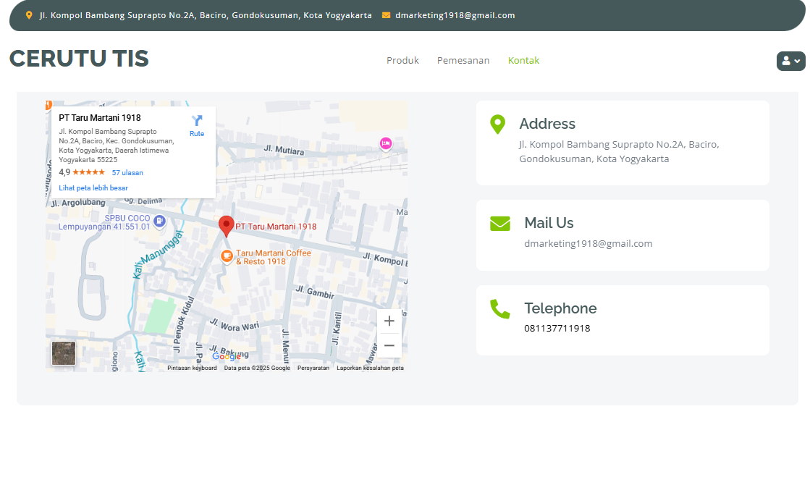Image resolution: width=810 pixels, height=485 pixels.
Task: Click the green Telephone handset icon
Action: click(x=500, y=309)
